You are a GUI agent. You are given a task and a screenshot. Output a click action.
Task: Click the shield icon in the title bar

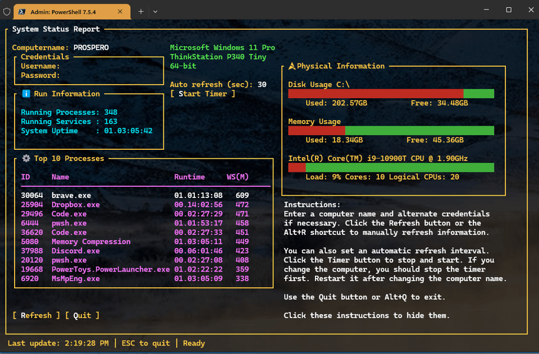[6, 11]
